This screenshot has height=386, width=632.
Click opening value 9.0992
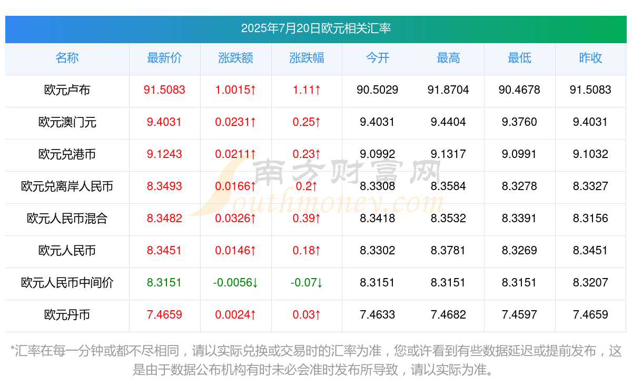[x=378, y=154]
